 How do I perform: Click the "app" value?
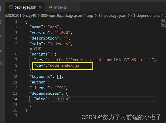pos(53,27)
